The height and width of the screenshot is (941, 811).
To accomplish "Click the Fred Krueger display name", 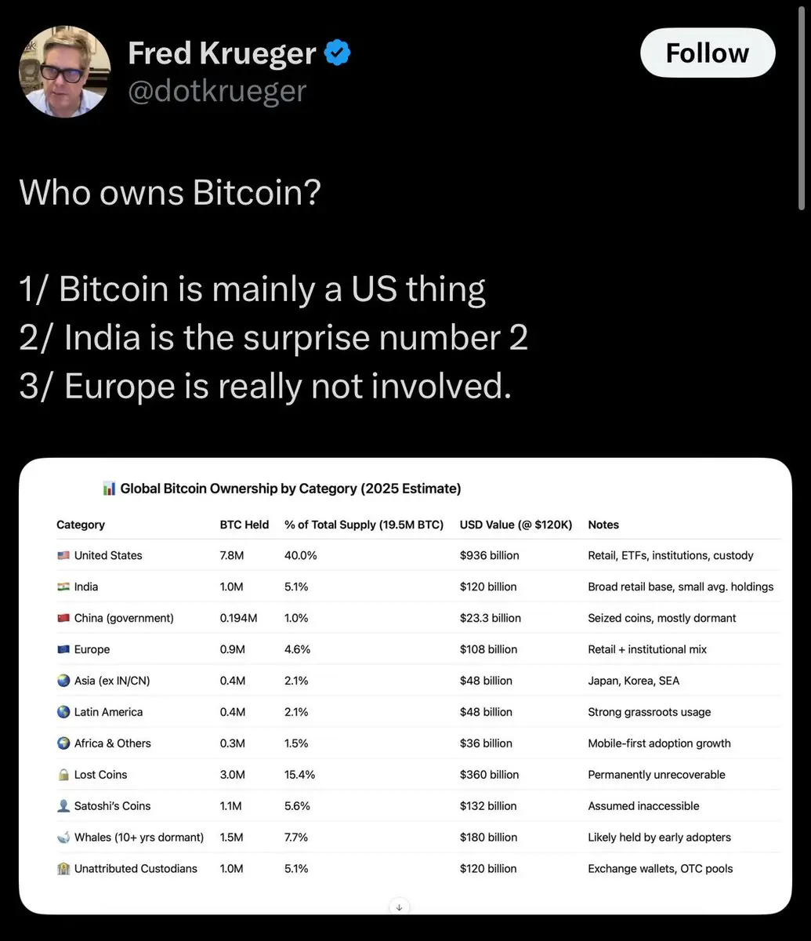I will pyautogui.click(x=222, y=53).
